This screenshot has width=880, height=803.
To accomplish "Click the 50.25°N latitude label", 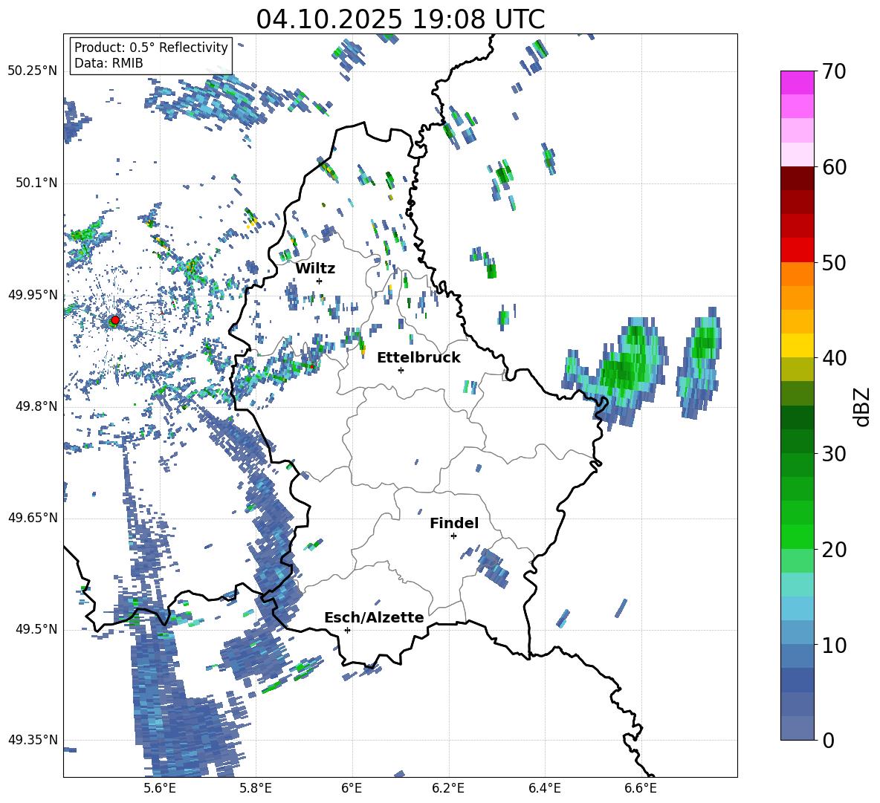I will tap(33, 71).
